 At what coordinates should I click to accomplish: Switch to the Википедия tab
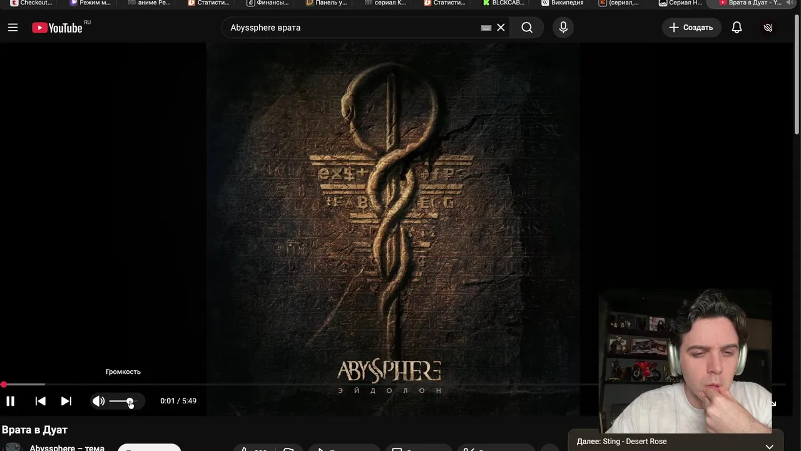pyautogui.click(x=563, y=3)
